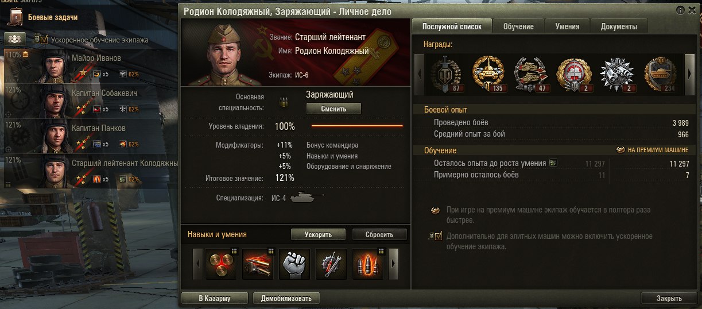Toggle accelerated crew training checkbox above crew list
The height and width of the screenshot is (309, 702).
coord(44,40)
